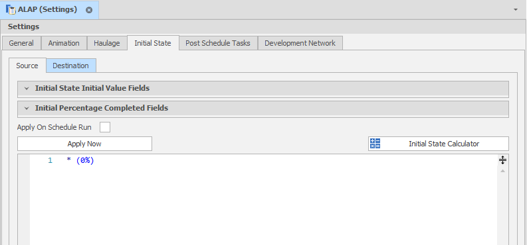527x245 pixels.
Task: Open the Animation tab
Action: point(64,43)
